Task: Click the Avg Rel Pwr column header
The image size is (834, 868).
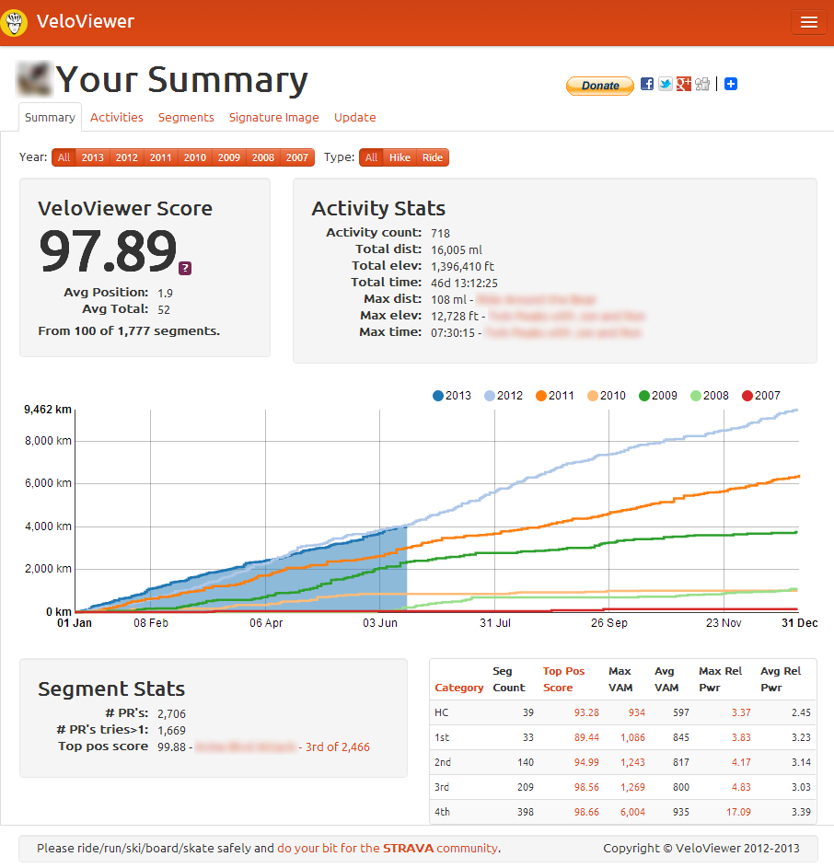Action: 781,679
